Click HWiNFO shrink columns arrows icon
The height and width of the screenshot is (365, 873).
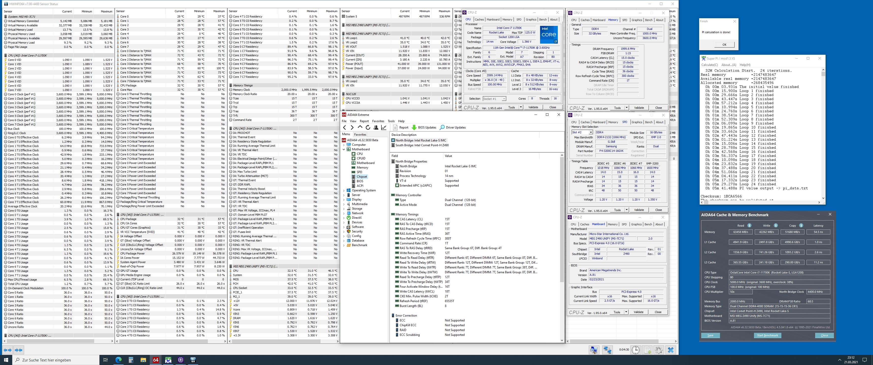click(19, 350)
